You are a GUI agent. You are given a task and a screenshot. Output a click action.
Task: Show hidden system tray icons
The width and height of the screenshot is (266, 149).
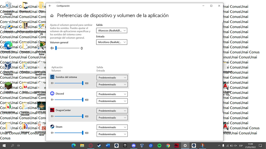(x=219, y=145)
